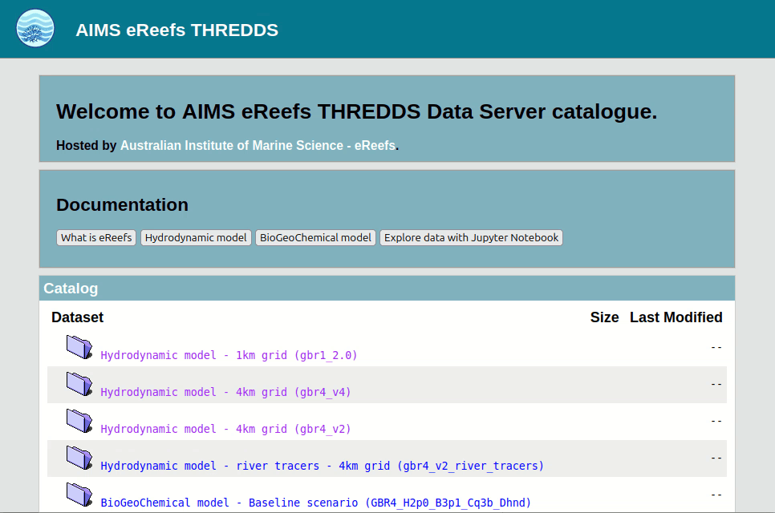Click the AIMS eReefs logo icon
The height and width of the screenshot is (513, 775).
point(35,29)
